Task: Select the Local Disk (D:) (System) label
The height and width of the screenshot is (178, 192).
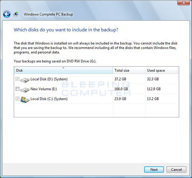Action: tap(49, 79)
